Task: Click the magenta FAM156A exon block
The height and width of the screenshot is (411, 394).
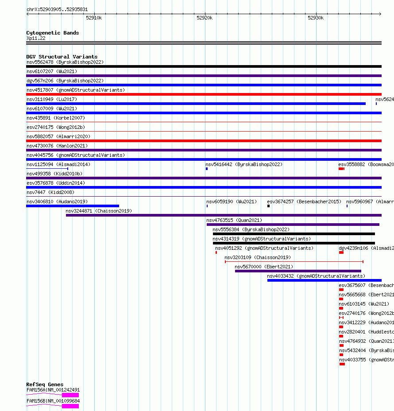Action: [x=70, y=395]
